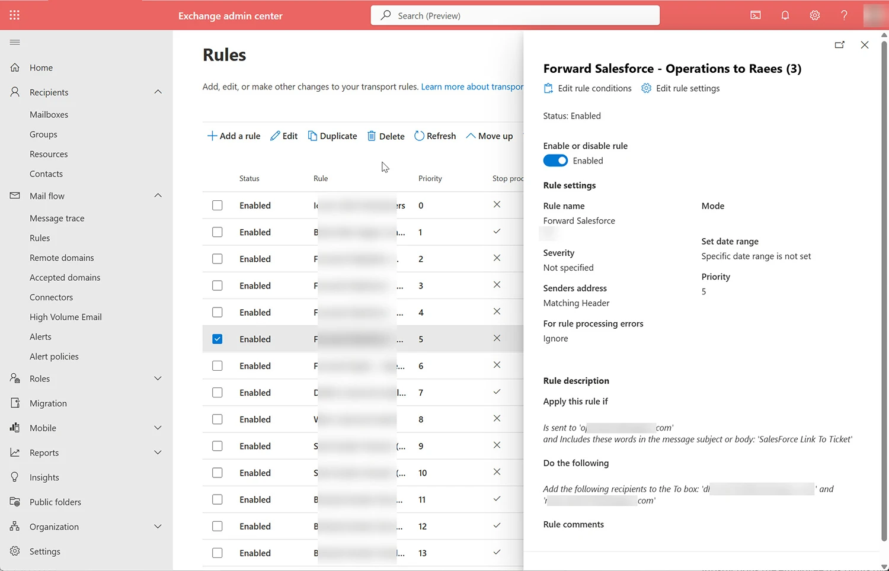This screenshot has height=571, width=889.
Task: Click the Organization icon in sidebar
Action: coord(15,526)
